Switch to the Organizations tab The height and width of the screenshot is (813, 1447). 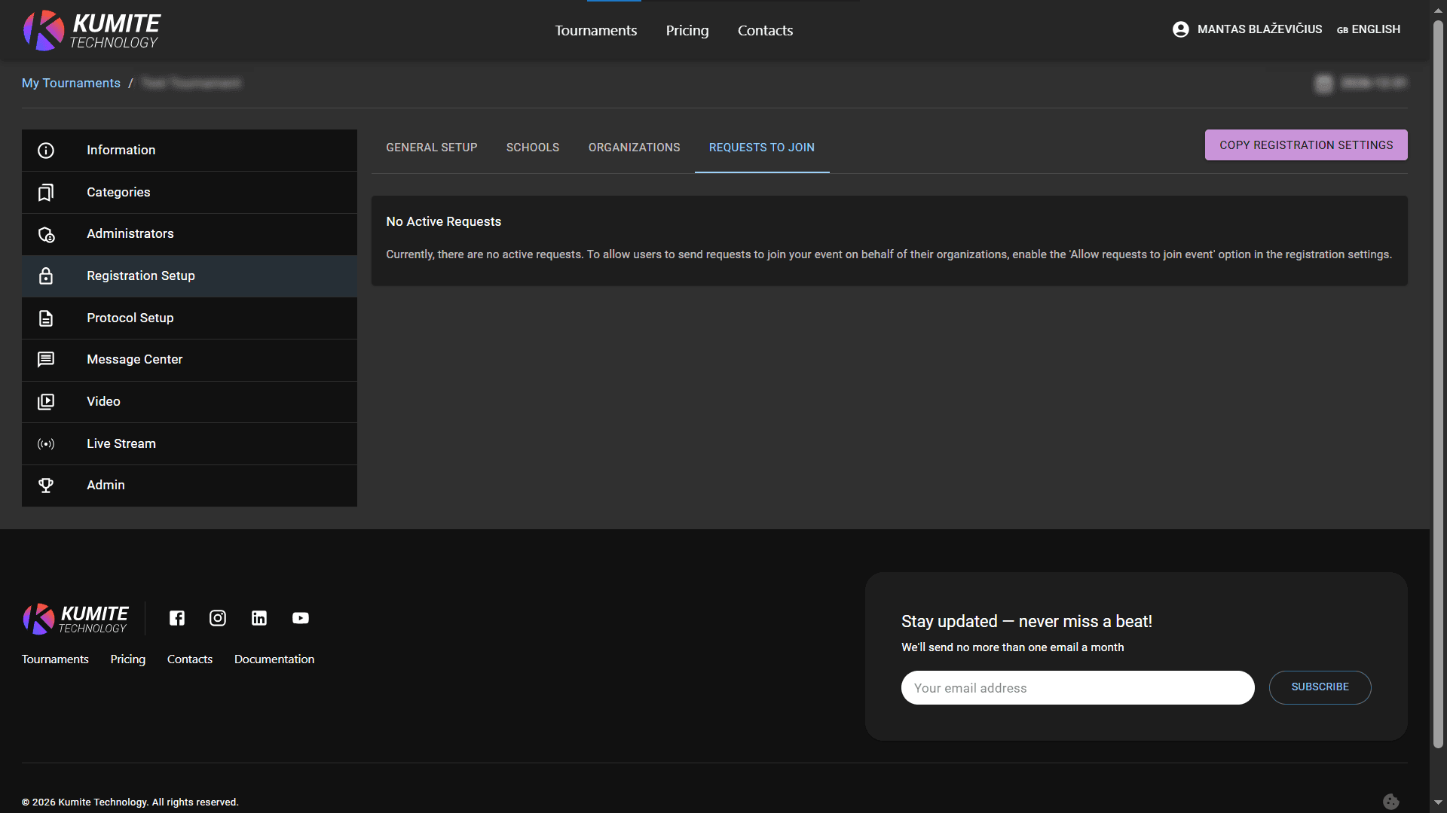click(x=634, y=148)
